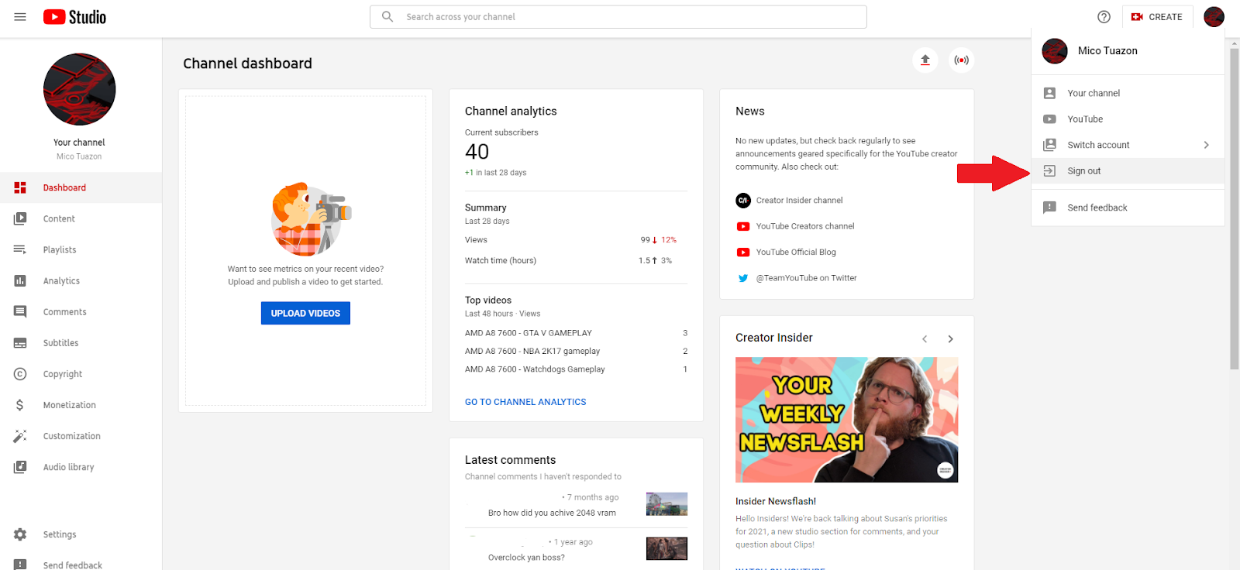This screenshot has height=570, width=1240.
Task: Click the Analytics bar chart icon
Action: click(x=20, y=281)
